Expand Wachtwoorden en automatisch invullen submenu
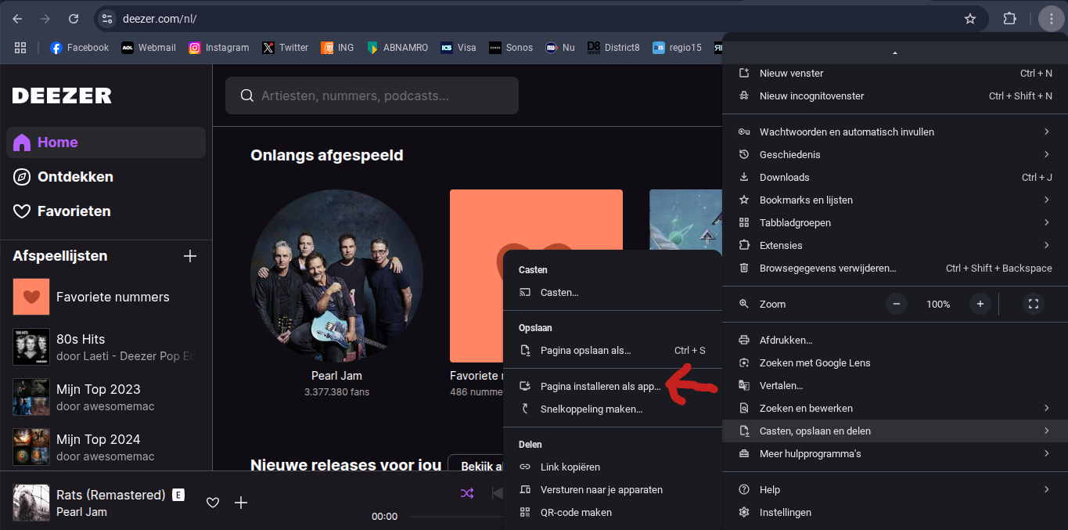This screenshot has height=530, width=1068. [895, 132]
